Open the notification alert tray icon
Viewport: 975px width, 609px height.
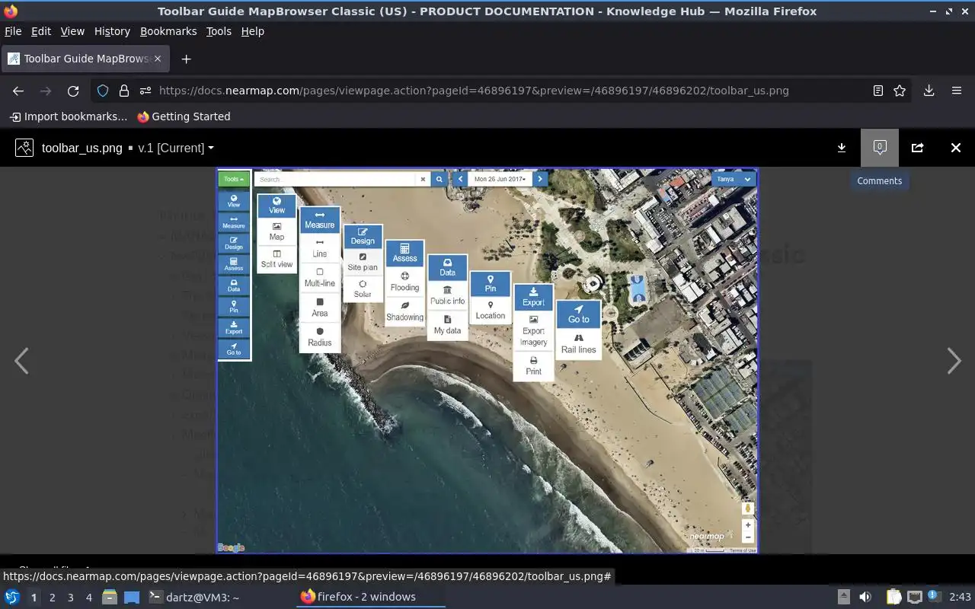(934, 597)
